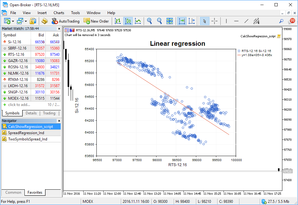Switch Navigator to the Common tab
This screenshot has width=298, height=205.
click(13, 192)
